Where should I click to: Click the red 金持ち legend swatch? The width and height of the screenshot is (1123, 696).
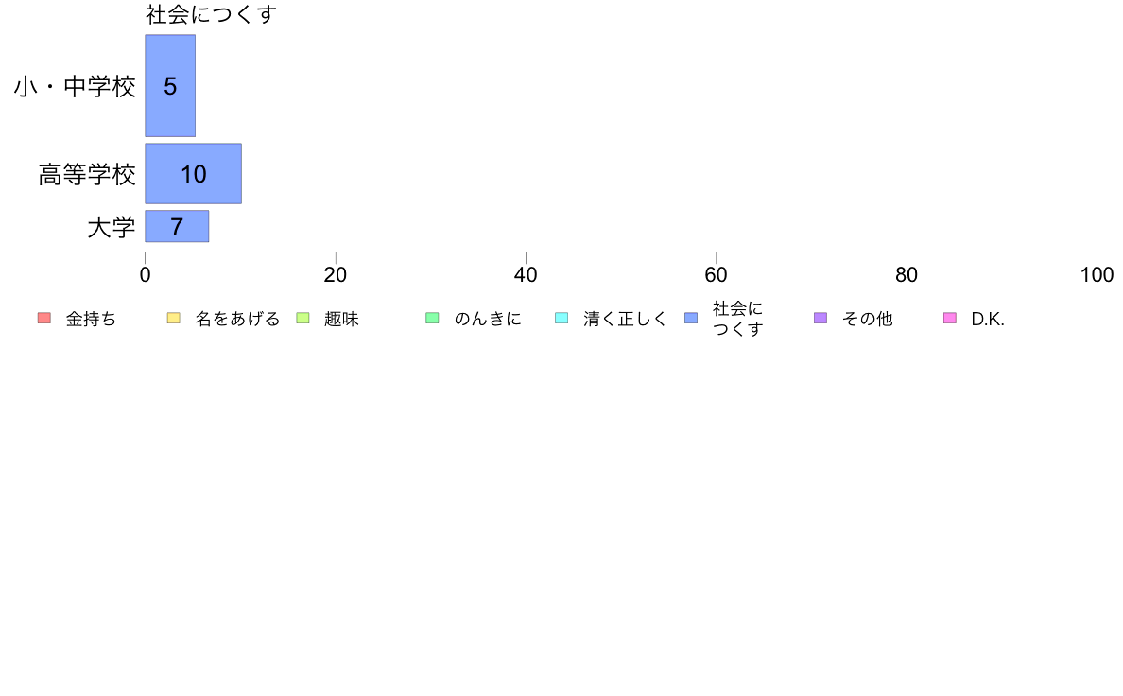click(x=44, y=319)
